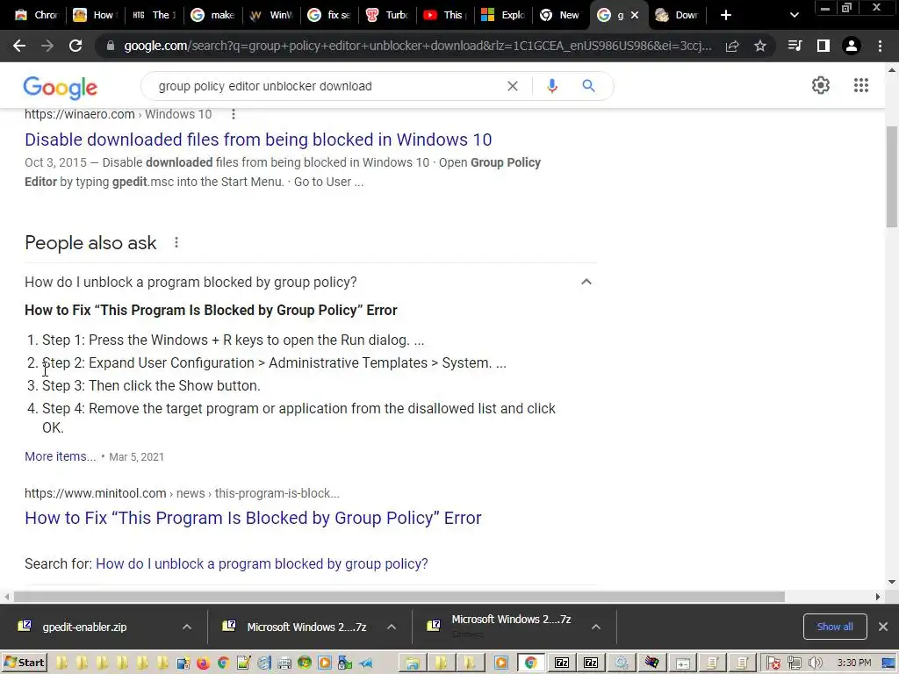899x674 pixels.
Task: Open options for the winaero.com result
Action: (x=233, y=114)
